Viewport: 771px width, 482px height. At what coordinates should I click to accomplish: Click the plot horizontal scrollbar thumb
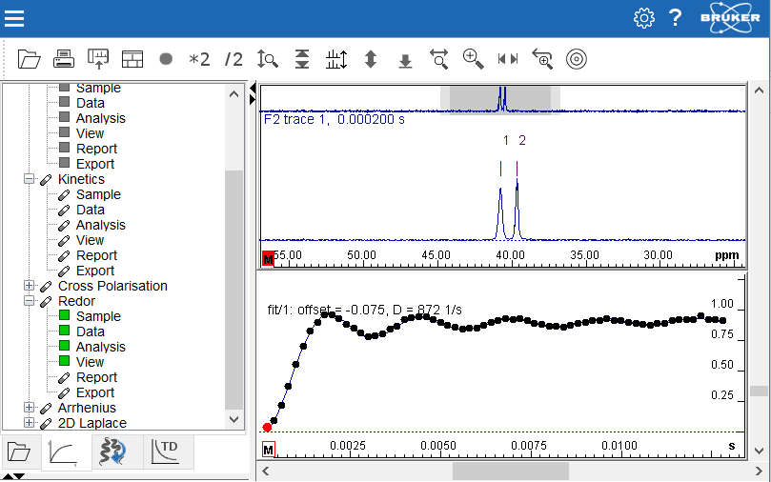(x=511, y=472)
